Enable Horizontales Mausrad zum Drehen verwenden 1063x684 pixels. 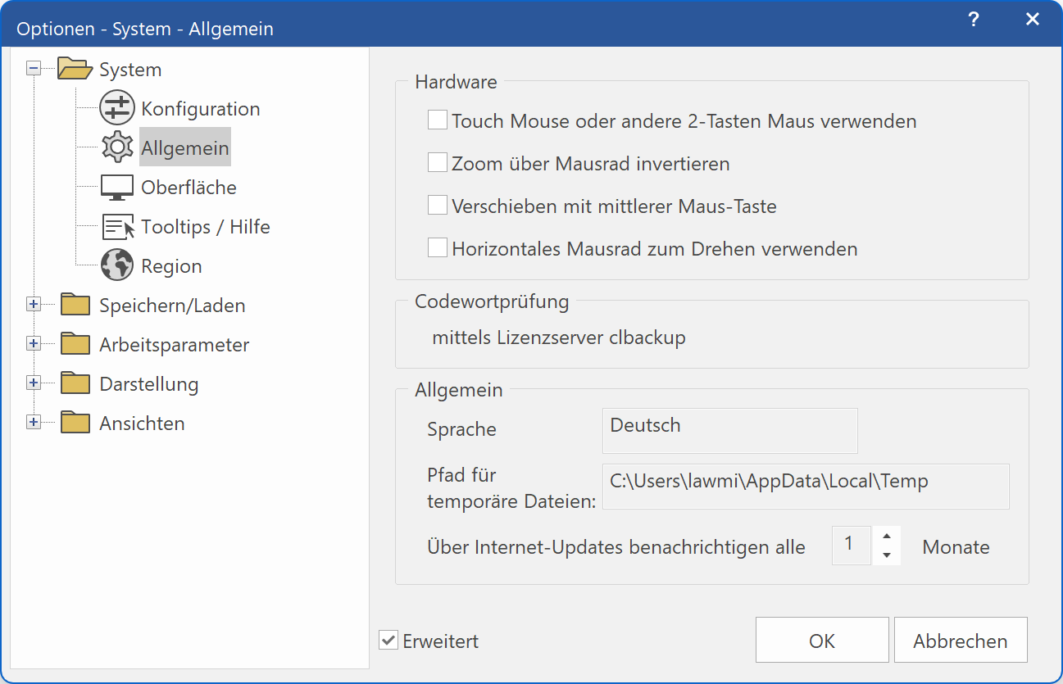click(437, 248)
